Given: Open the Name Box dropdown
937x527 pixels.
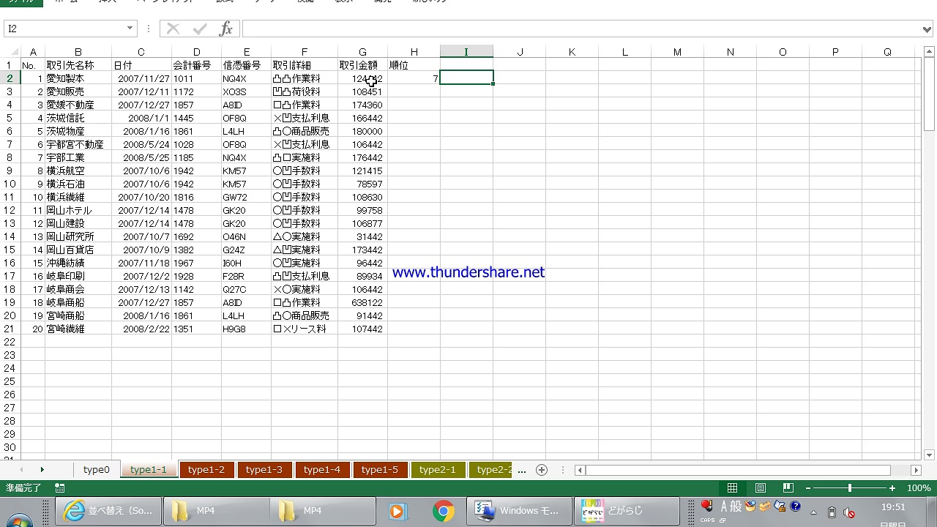Looking at the screenshot, I should point(130,29).
